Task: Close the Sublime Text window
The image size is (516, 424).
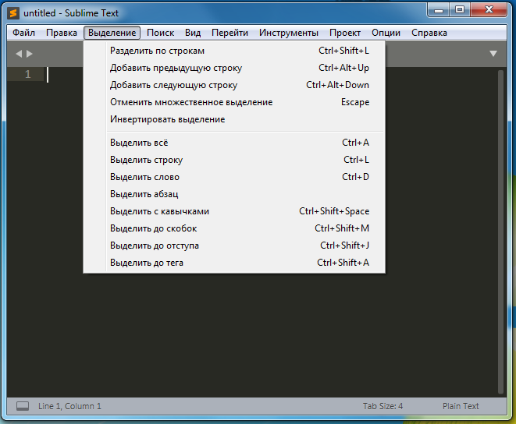Action: pyautogui.click(x=489, y=10)
